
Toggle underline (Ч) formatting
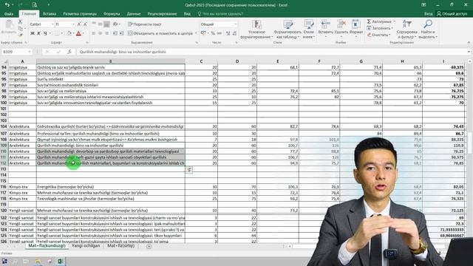[x=45, y=33]
